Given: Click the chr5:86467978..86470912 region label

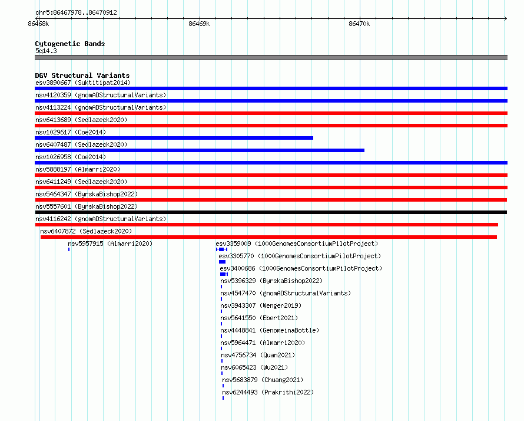Looking at the screenshot, I should click(76, 12).
